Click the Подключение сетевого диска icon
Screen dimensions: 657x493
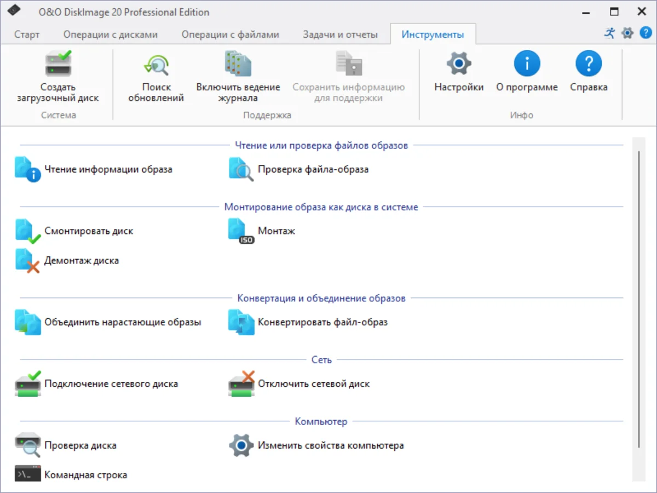pos(28,383)
